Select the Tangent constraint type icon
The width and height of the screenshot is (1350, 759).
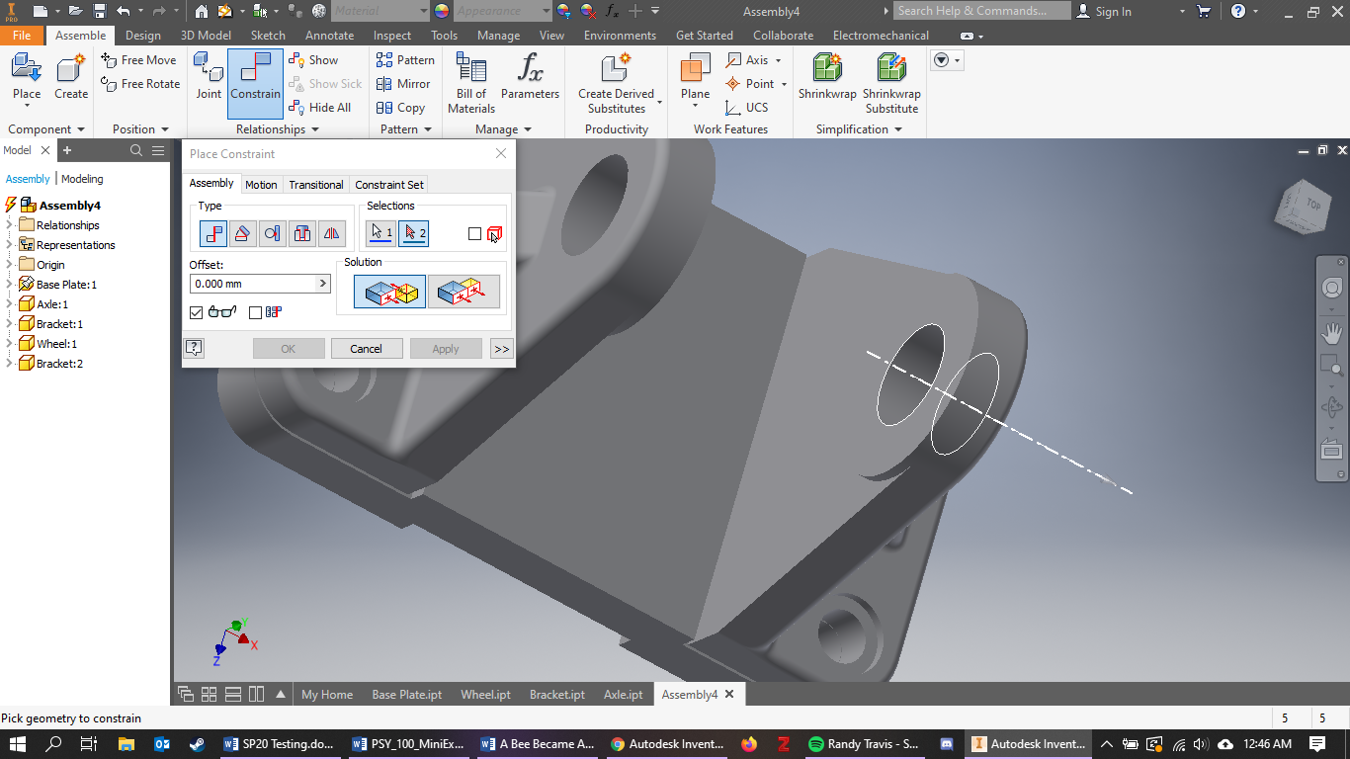[x=272, y=234]
